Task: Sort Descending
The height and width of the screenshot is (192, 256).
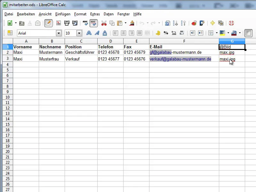Action: tap(183, 23)
